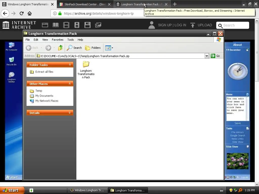Click the browser forward arrow button

click(x=13, y=13)
